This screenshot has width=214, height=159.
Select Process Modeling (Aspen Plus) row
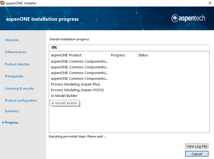(76, 84)
